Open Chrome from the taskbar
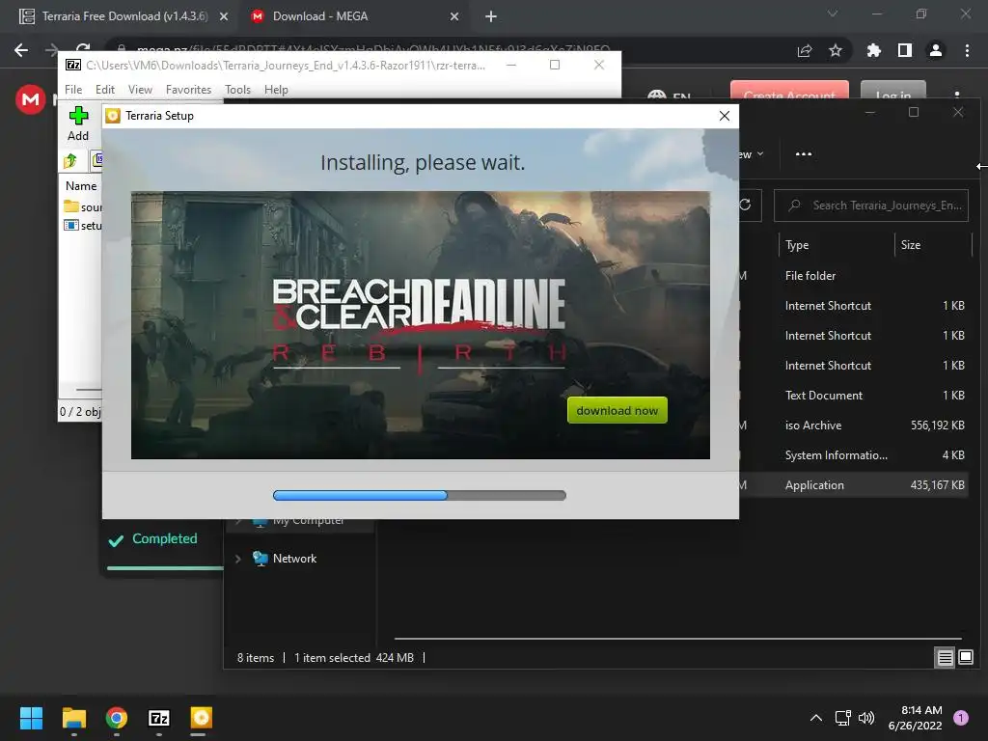The height and width of the screenshot is (741, 988). 117,718
